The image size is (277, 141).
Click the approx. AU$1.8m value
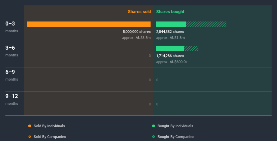click(170, 38)
